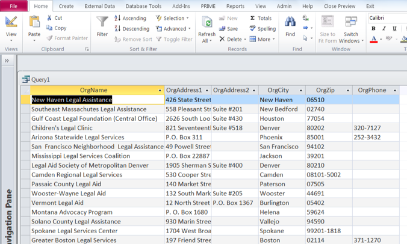
Task: Expand the Advanced filter options dropdown
Action: coord(173,29)
